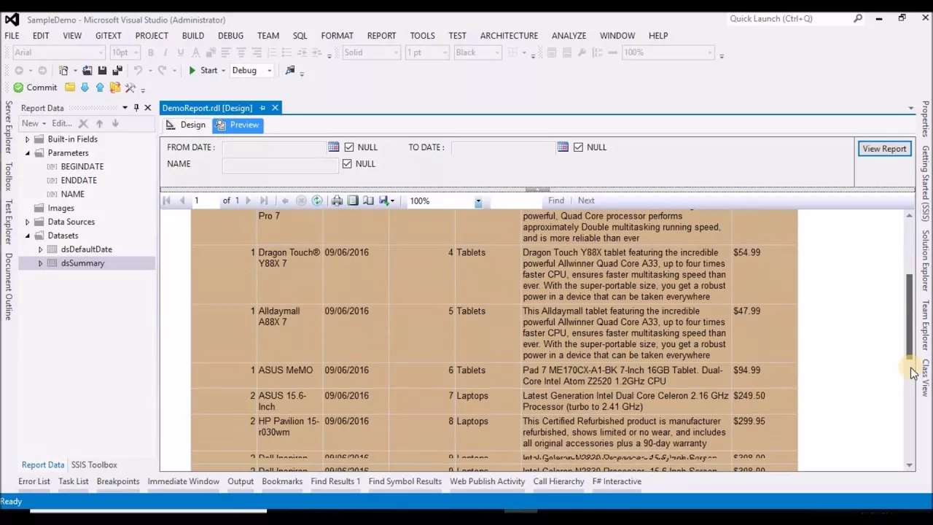Screen dimensions: 933x525
Task: Open the SSIS Toolbox tab
Action: click(94, 464)
